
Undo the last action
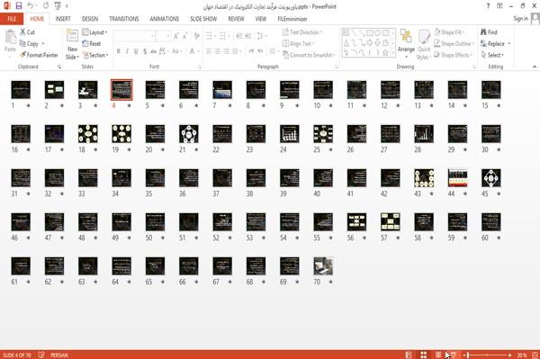(31, 6)
